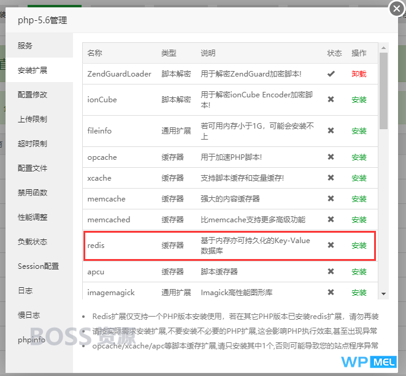Install the opcache extension
Viewport: 406px width, 376px height.
[x=359, y=157]
